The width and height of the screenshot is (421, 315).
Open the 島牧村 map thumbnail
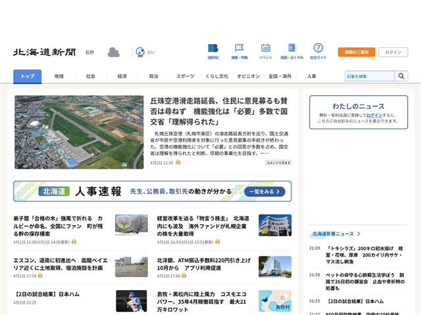pyautogui.click(x=275, y=301)
